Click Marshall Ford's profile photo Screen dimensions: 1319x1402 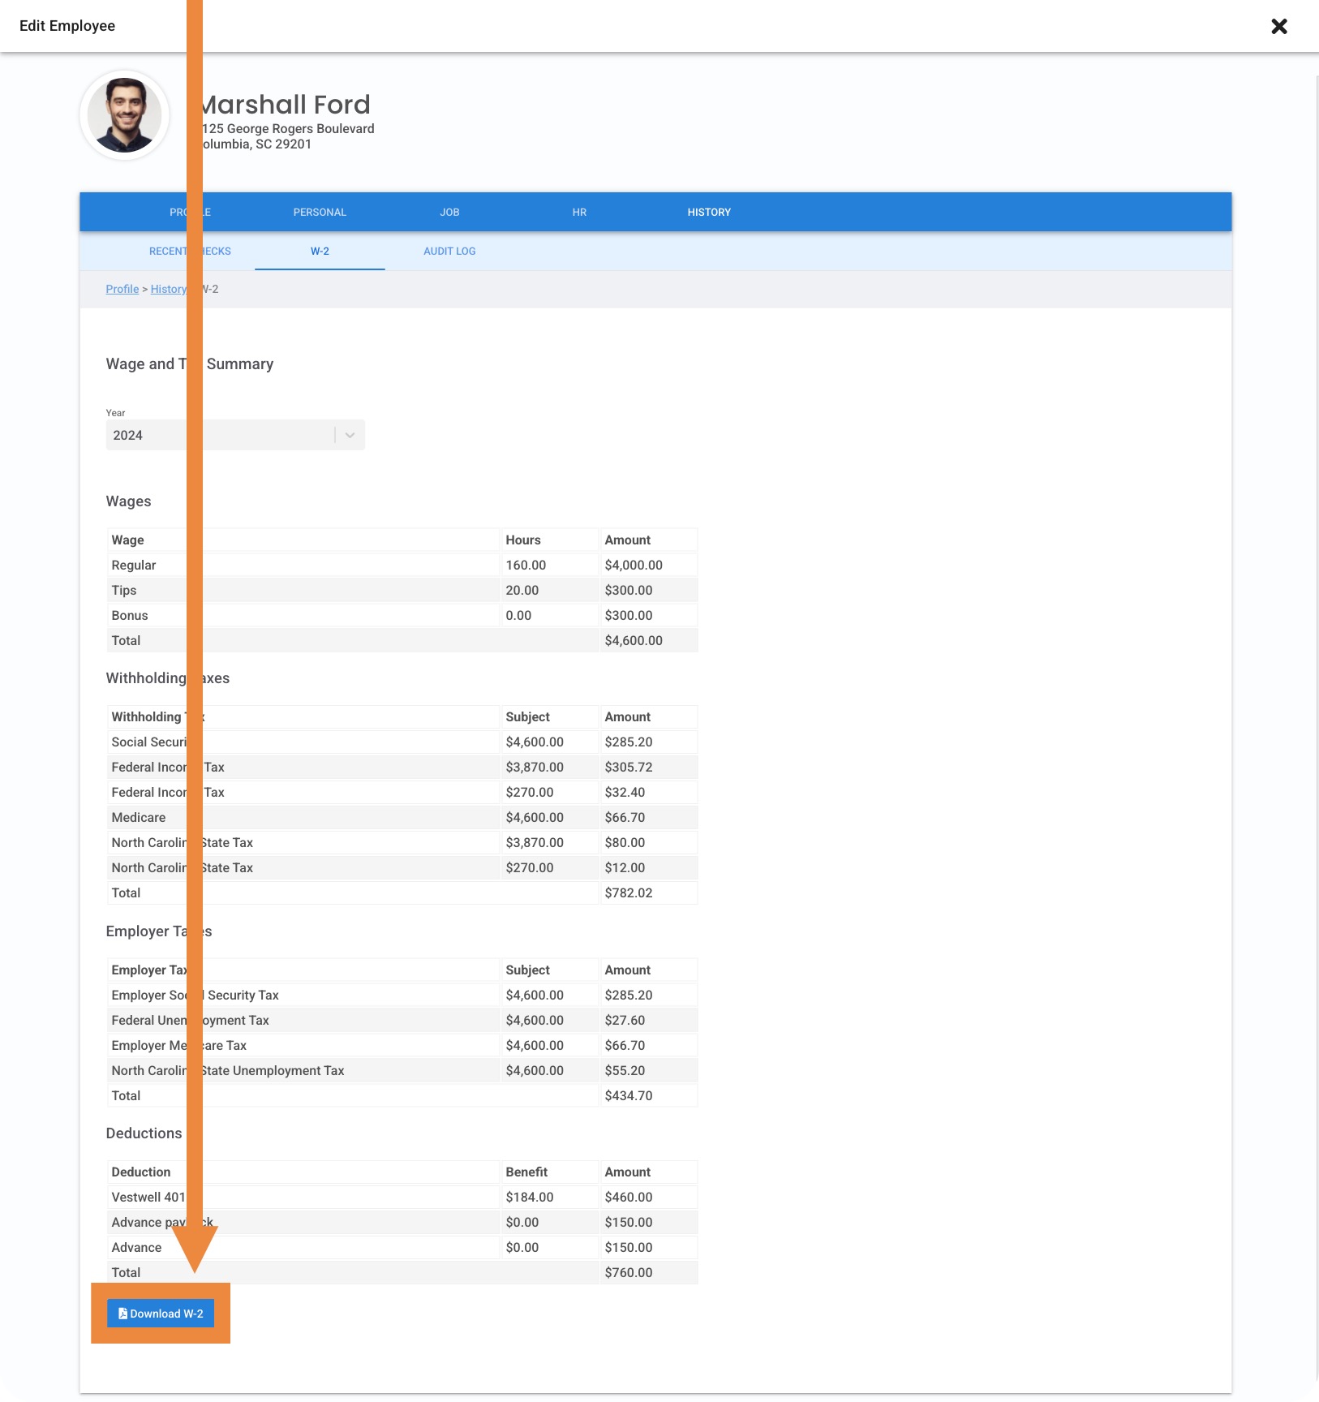click(125, 115)
